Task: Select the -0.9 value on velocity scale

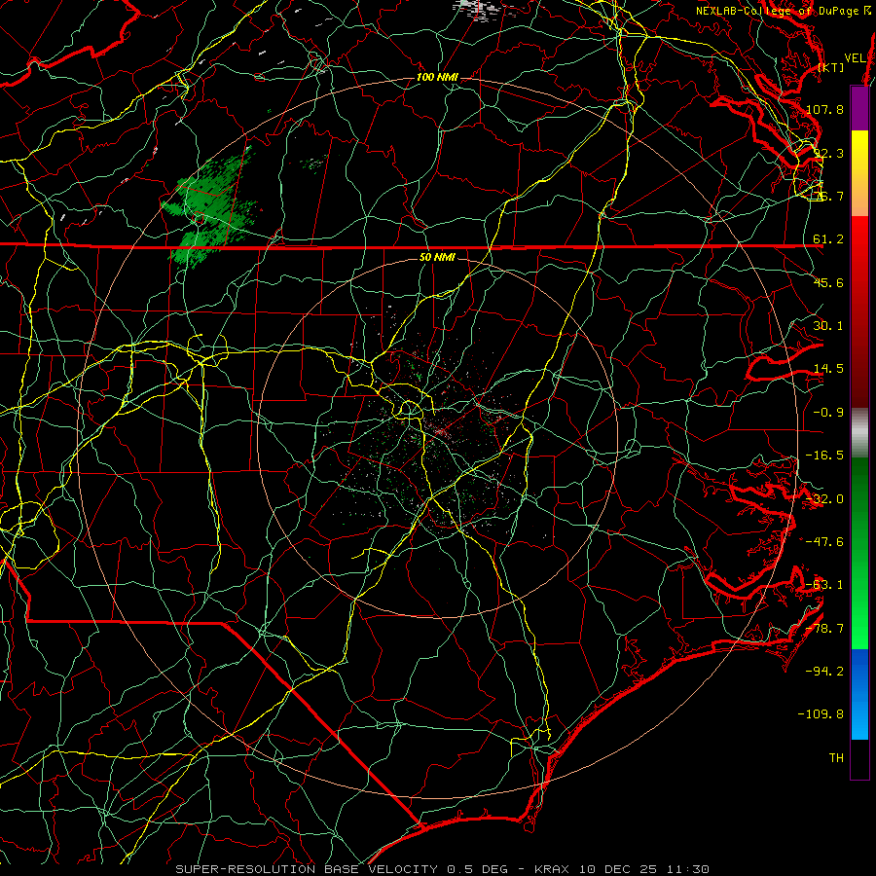Action: (x=828, y=413)
